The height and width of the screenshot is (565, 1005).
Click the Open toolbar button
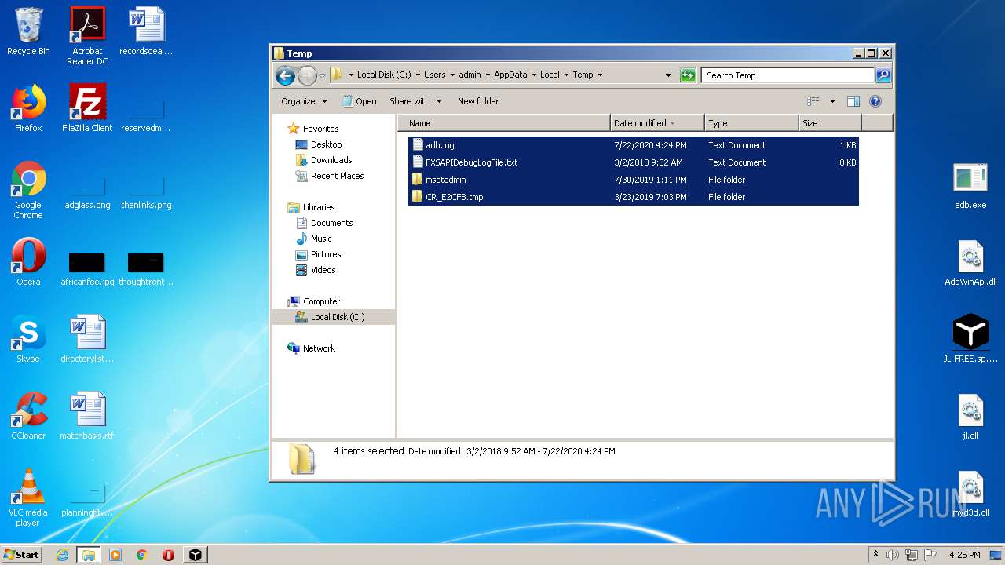click(360, 101)
